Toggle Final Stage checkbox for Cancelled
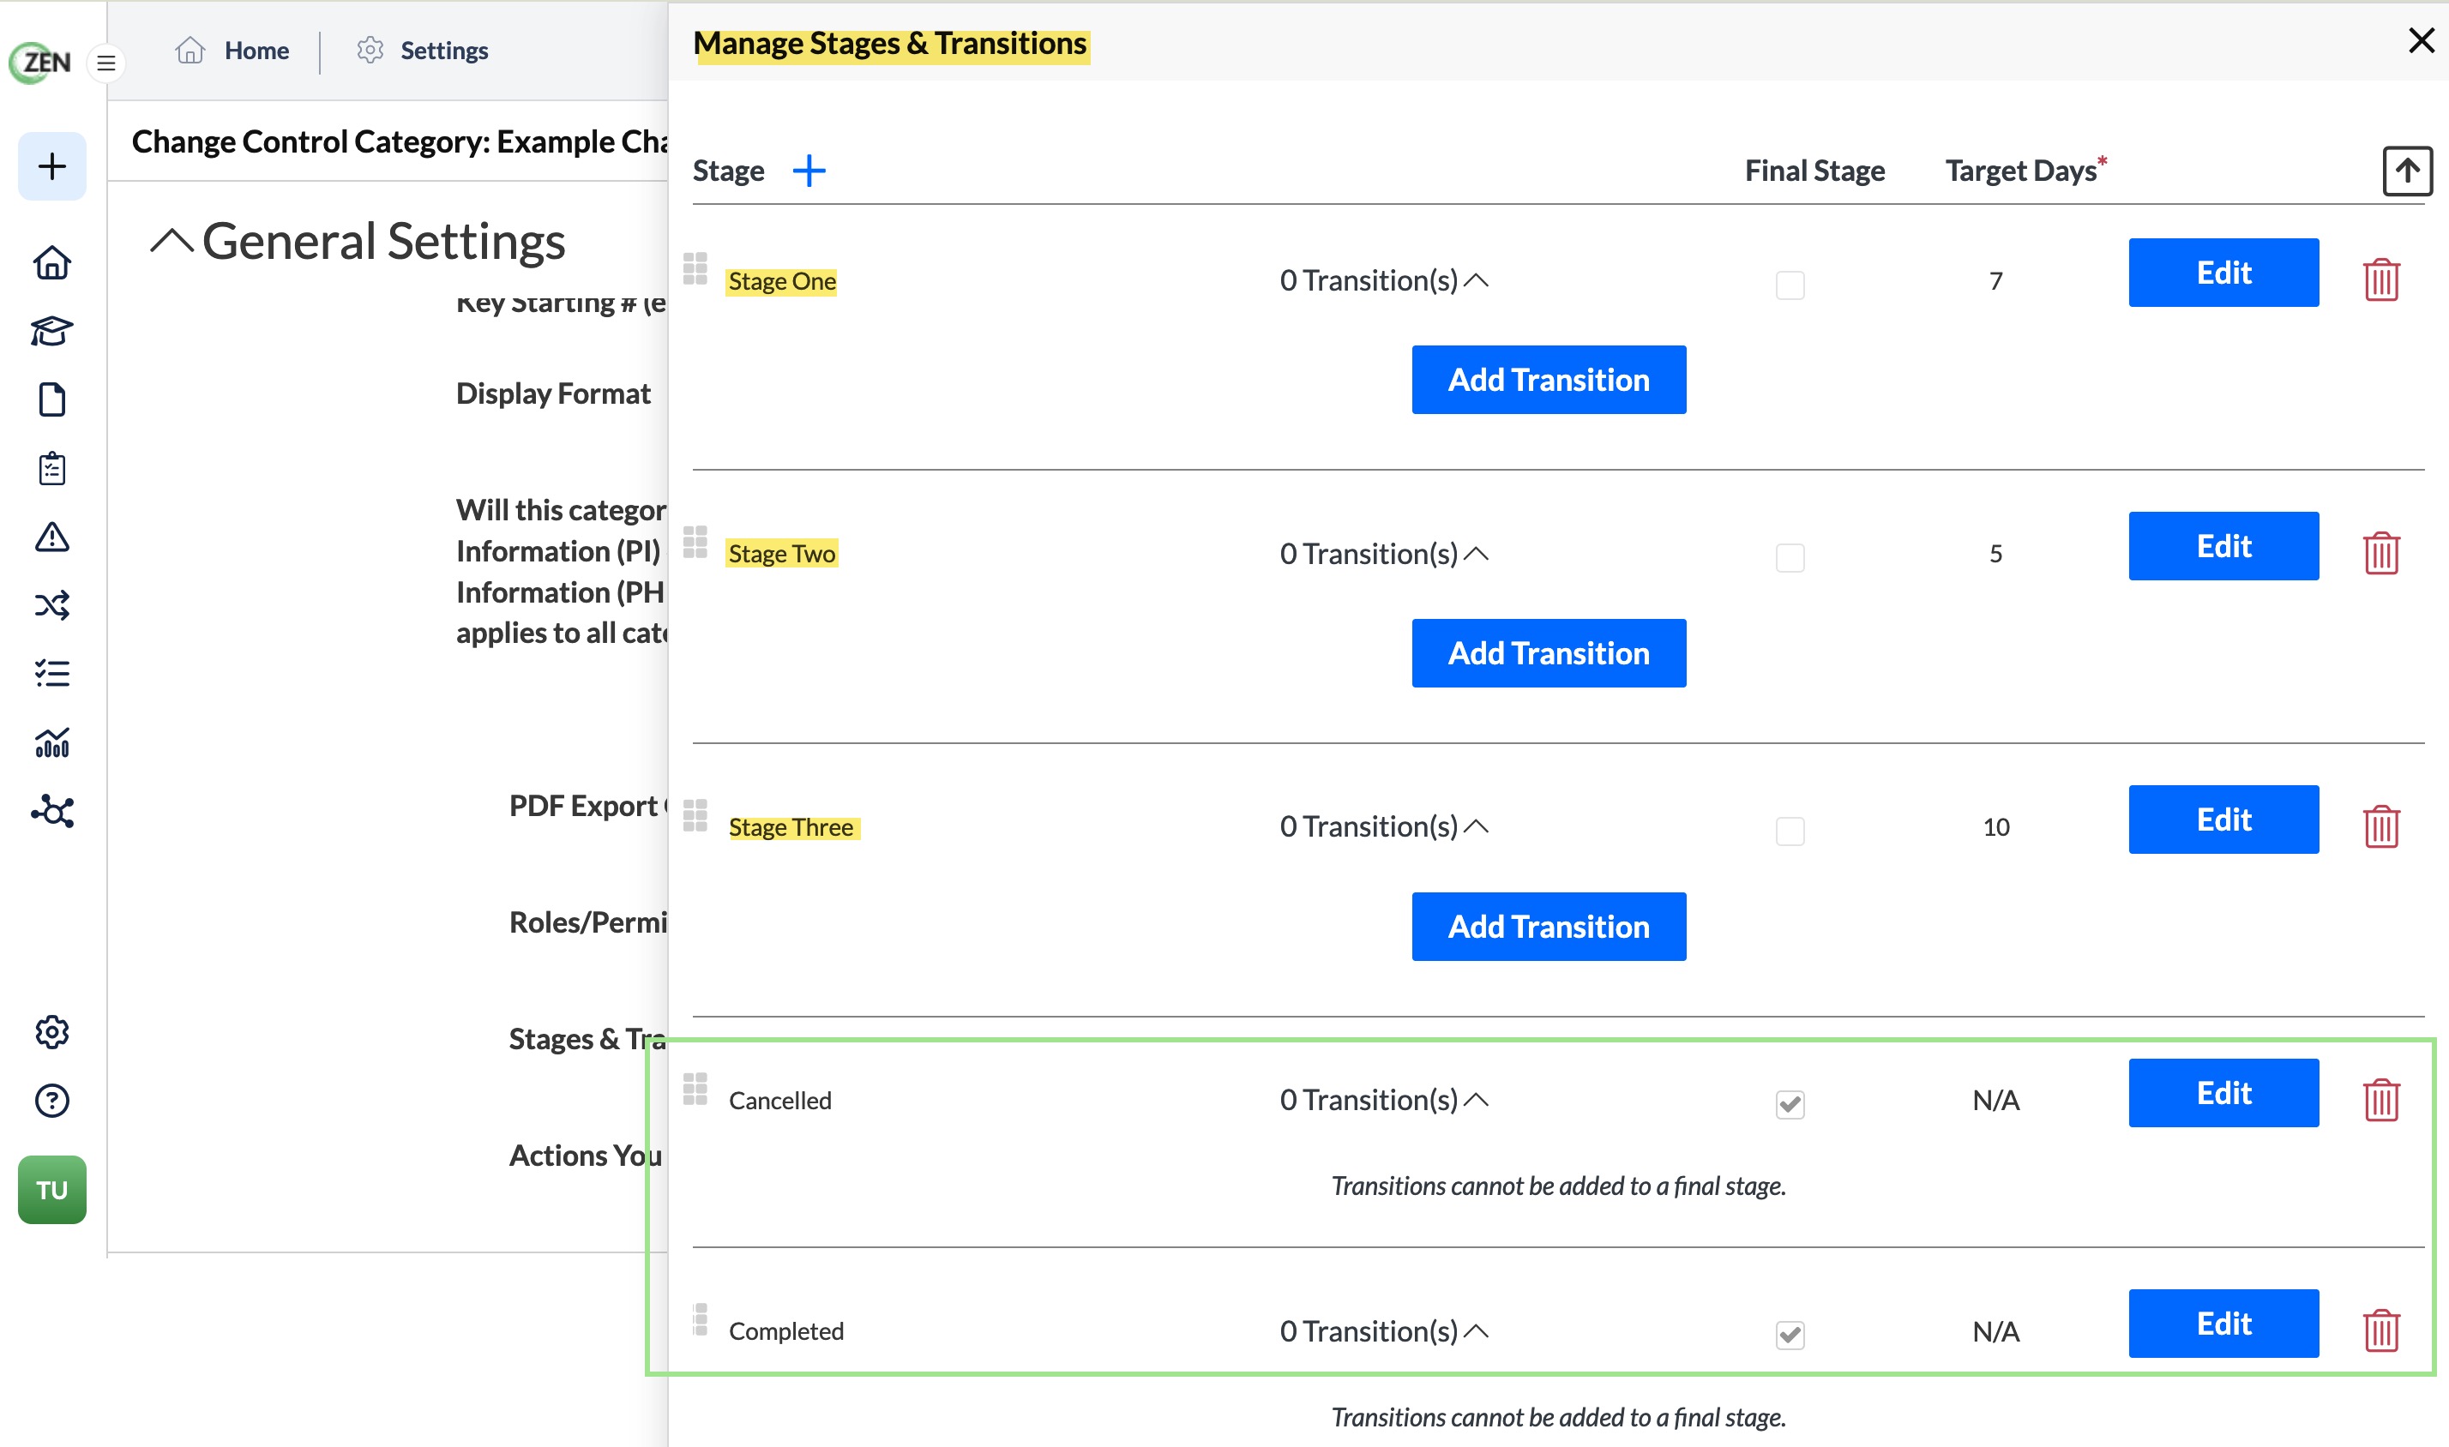 [1789, 1104]
